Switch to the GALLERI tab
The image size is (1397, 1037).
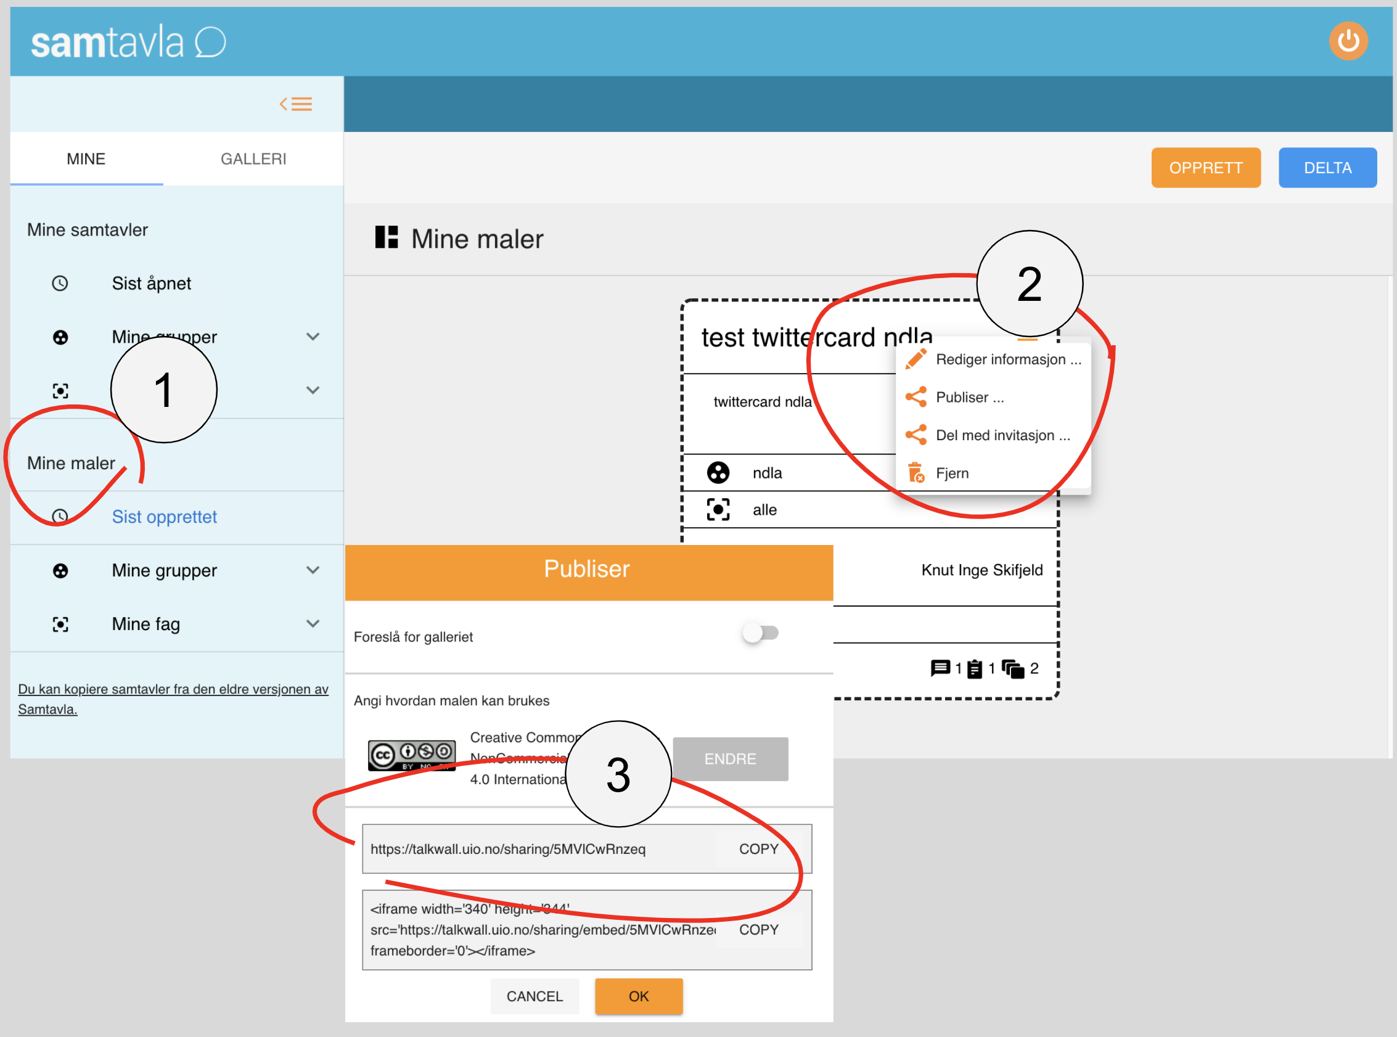pos(253,159)
